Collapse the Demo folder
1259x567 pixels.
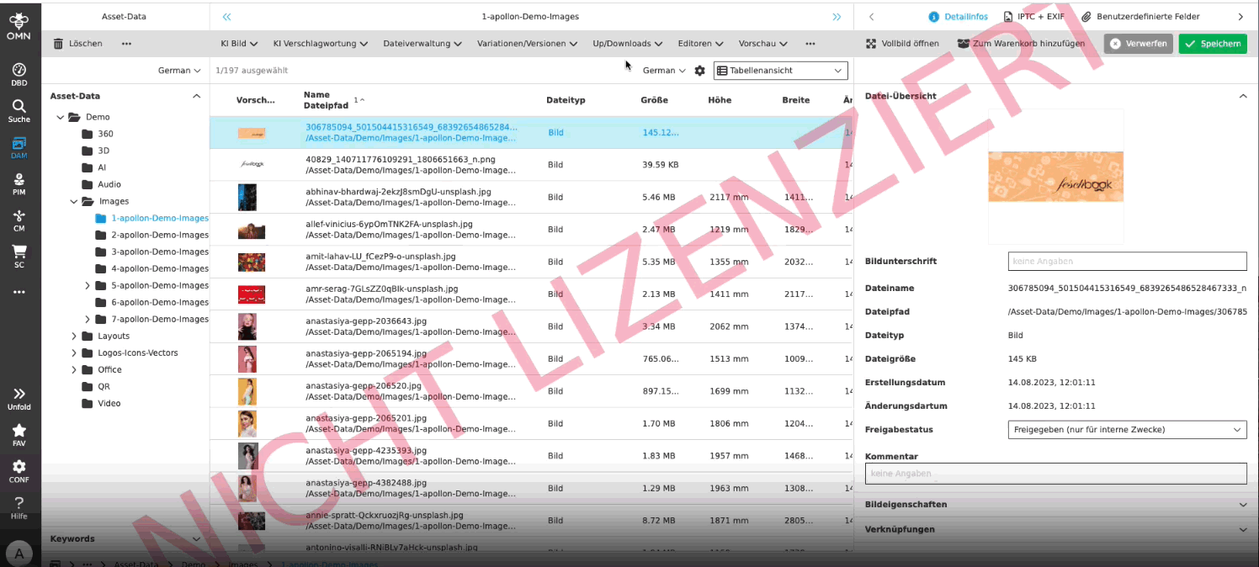click(x=60, y=117)
